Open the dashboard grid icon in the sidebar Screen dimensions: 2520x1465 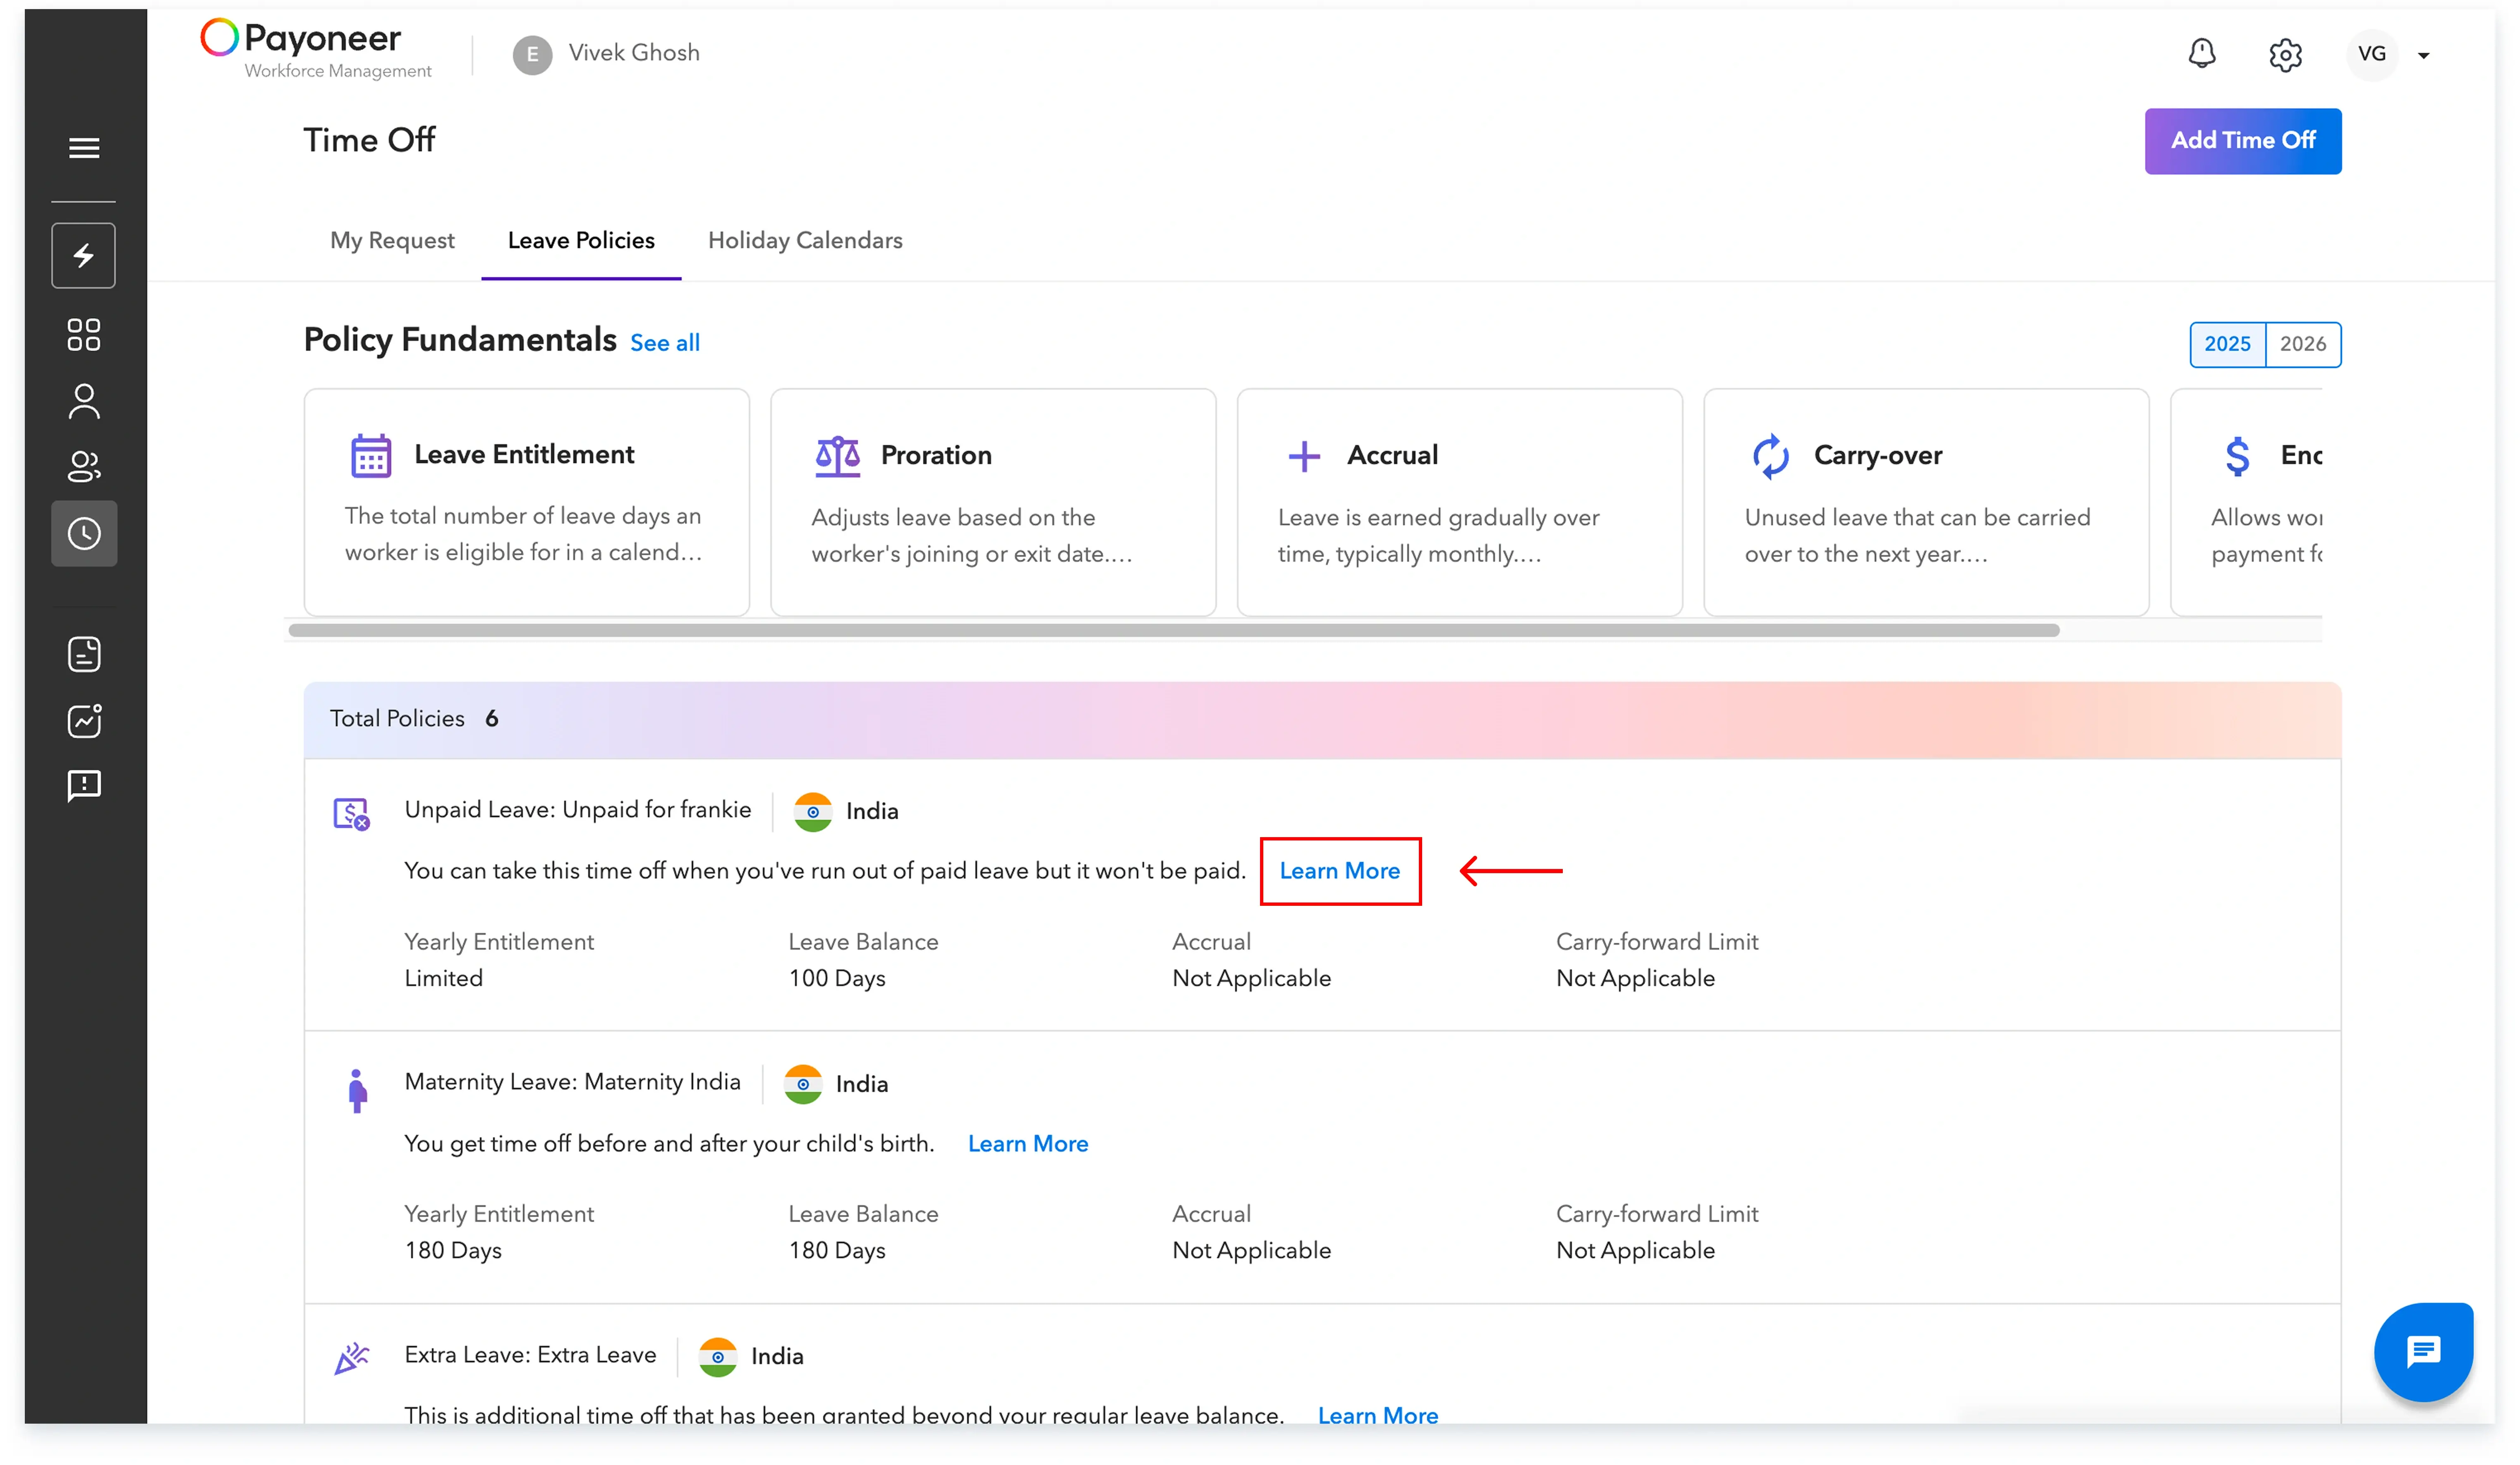click(84, 335)
